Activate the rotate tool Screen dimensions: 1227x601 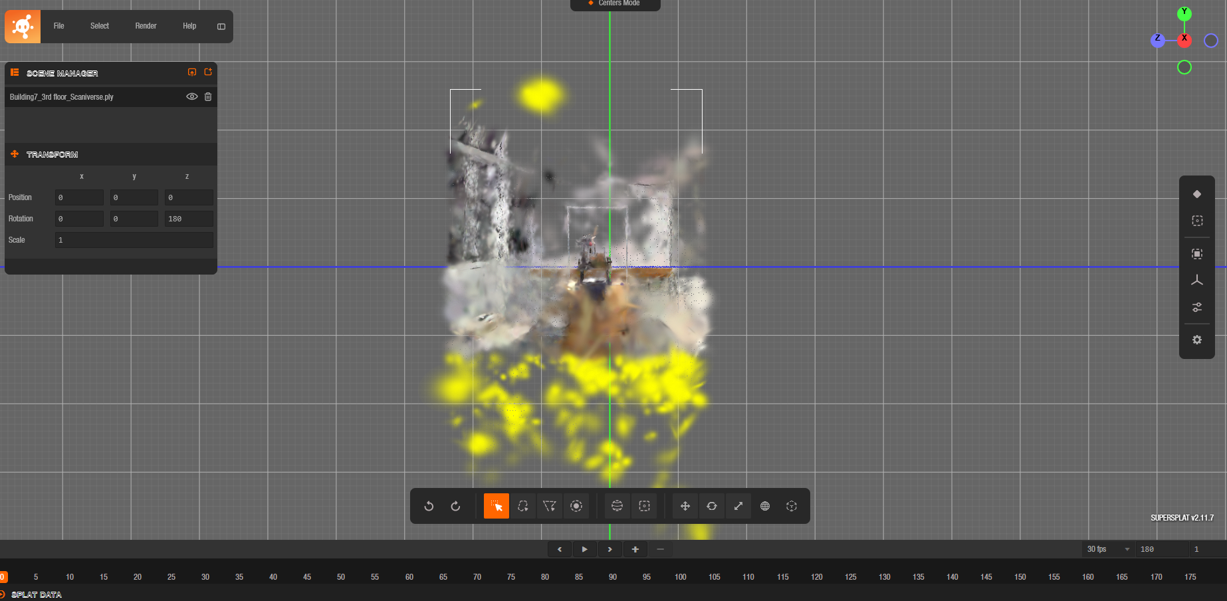712,506
